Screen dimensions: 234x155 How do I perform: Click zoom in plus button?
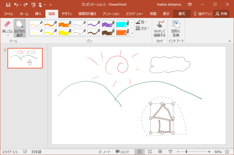tap(209, 152)
